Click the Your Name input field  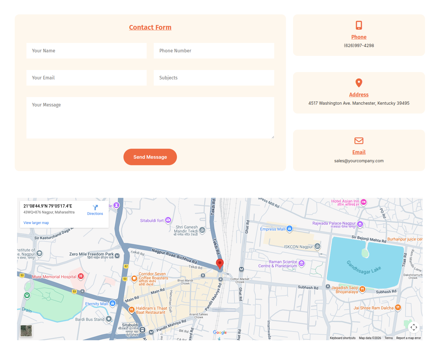pos(86,51)
